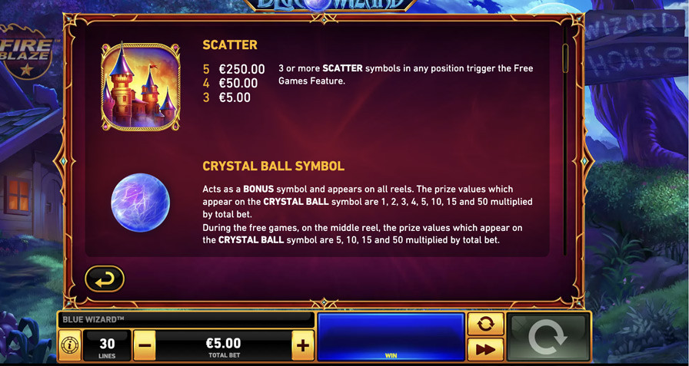Click the blue Win display panel

tap(391, 337)
